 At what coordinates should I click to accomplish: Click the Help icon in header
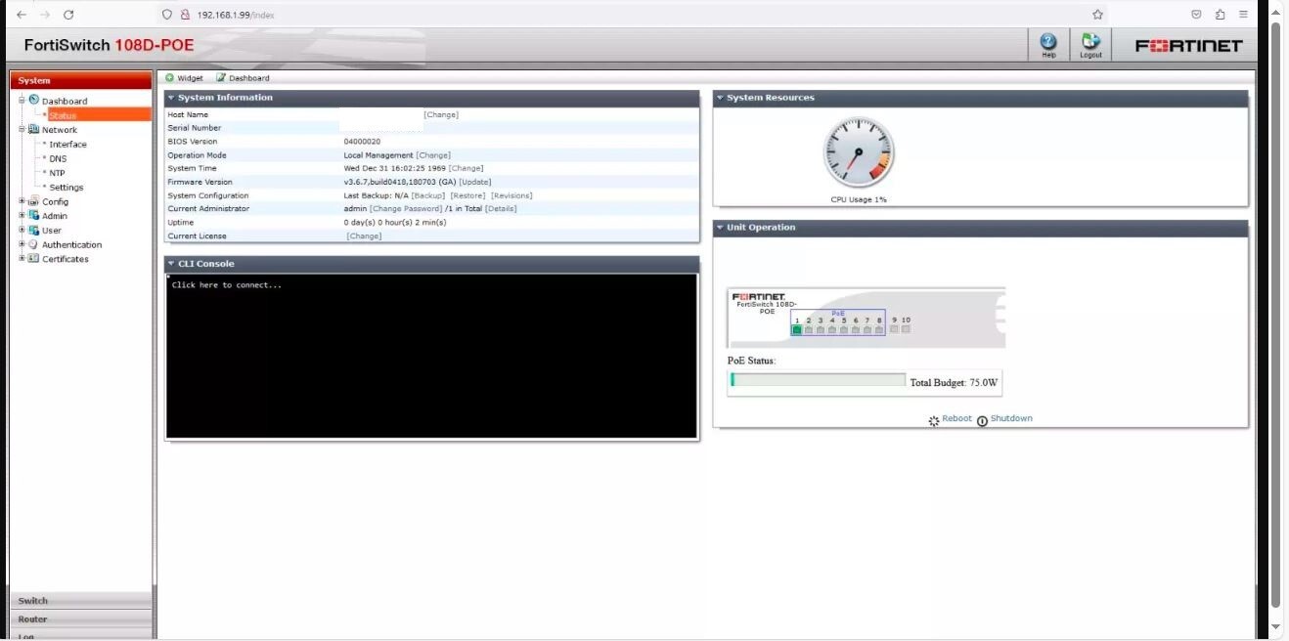coord(1048,42)
